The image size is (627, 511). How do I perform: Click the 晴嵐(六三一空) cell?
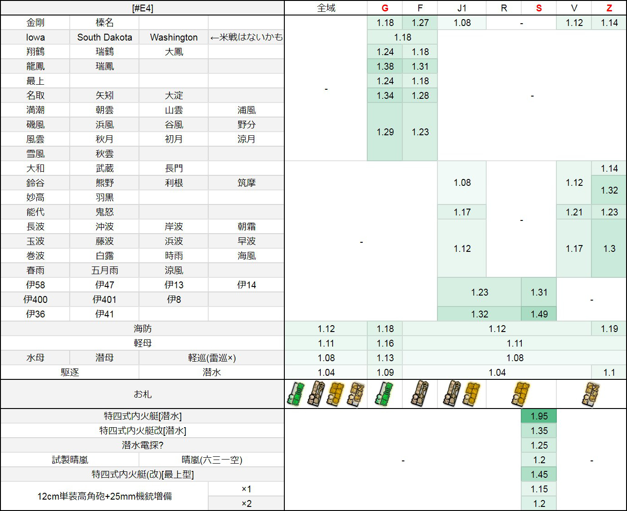(x=212, y=460)
